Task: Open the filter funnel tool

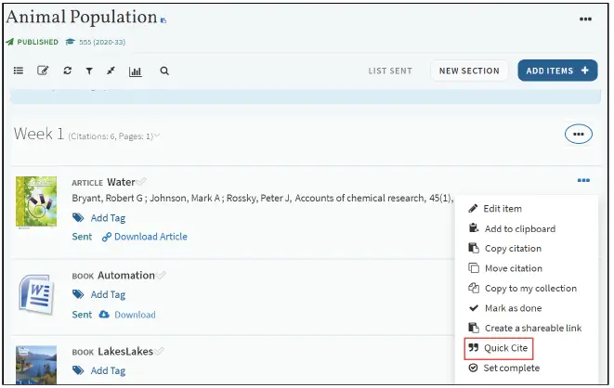Action: (90, 71)
